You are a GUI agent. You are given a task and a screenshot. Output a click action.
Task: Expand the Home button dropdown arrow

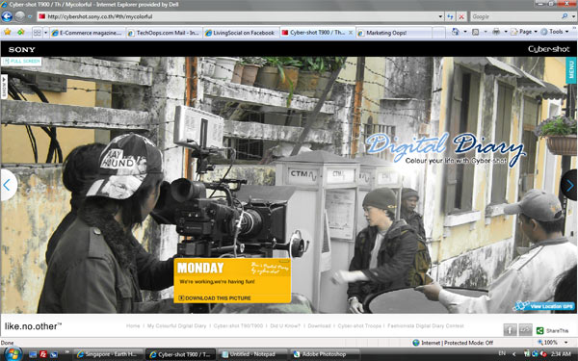point(465,32)
